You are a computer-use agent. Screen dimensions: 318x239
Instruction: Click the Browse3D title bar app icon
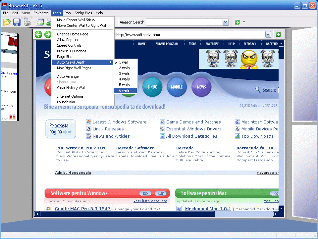point(4,5)
